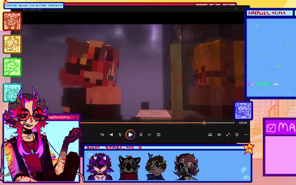The width and height of the screenshot is (296, 185).
Task: Enter full screen video mode
Action: tap(228, 135)
